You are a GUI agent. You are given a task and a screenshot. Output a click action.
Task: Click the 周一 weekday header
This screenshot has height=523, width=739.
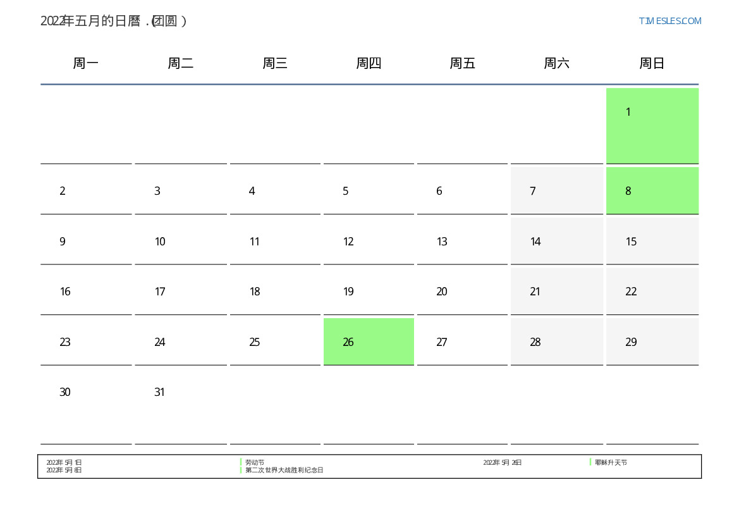point(86,63)
